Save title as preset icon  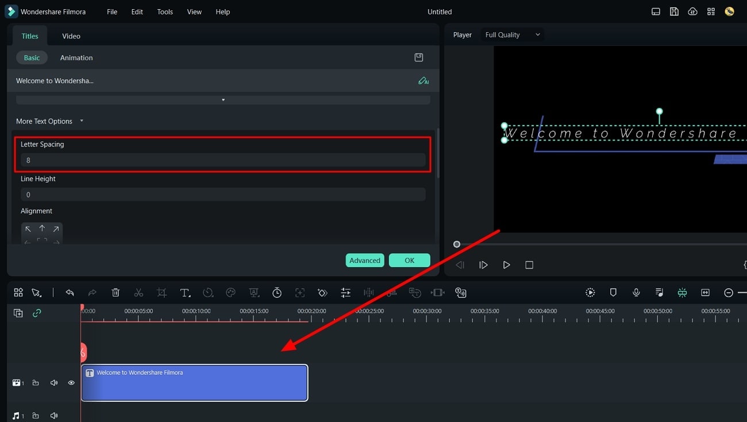coord(419,57)
